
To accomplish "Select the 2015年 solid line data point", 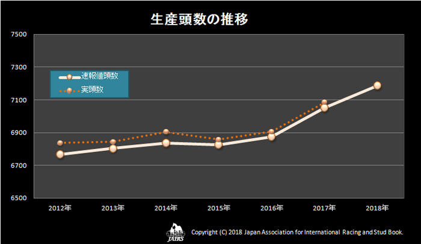I will (x=218, y=145).
